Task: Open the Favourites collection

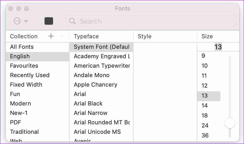Action: [38, 66]
